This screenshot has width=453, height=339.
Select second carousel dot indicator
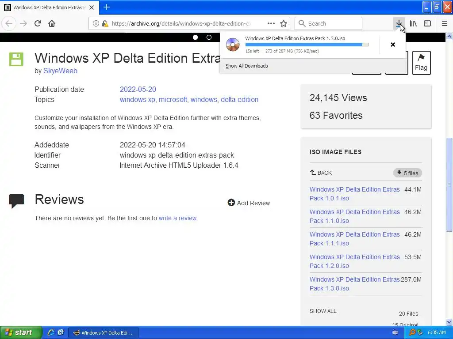pos(209,37)
